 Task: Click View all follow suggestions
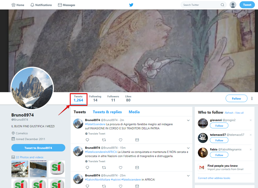point(239,113)
